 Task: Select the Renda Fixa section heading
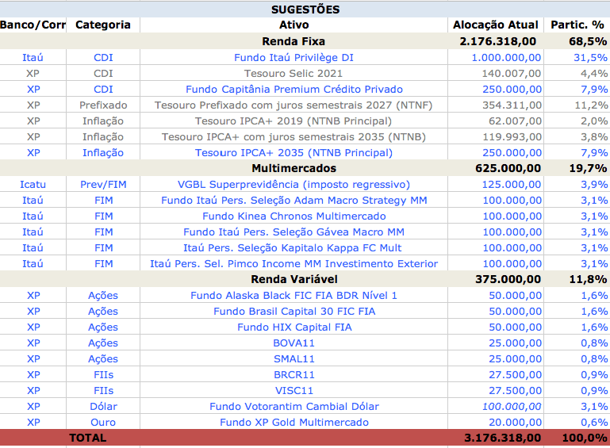tap(293, 41)
